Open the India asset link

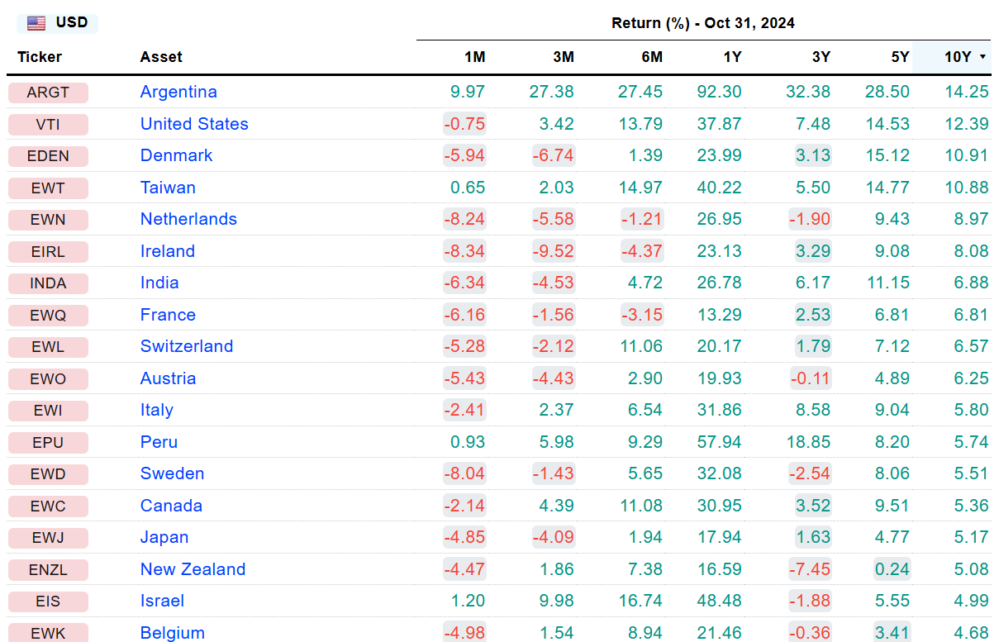[159, 283]
